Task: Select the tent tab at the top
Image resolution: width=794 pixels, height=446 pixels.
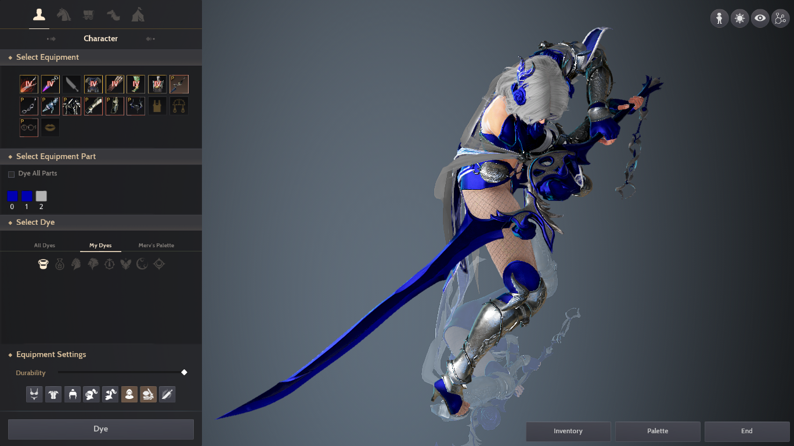Action: coord(138,14)
